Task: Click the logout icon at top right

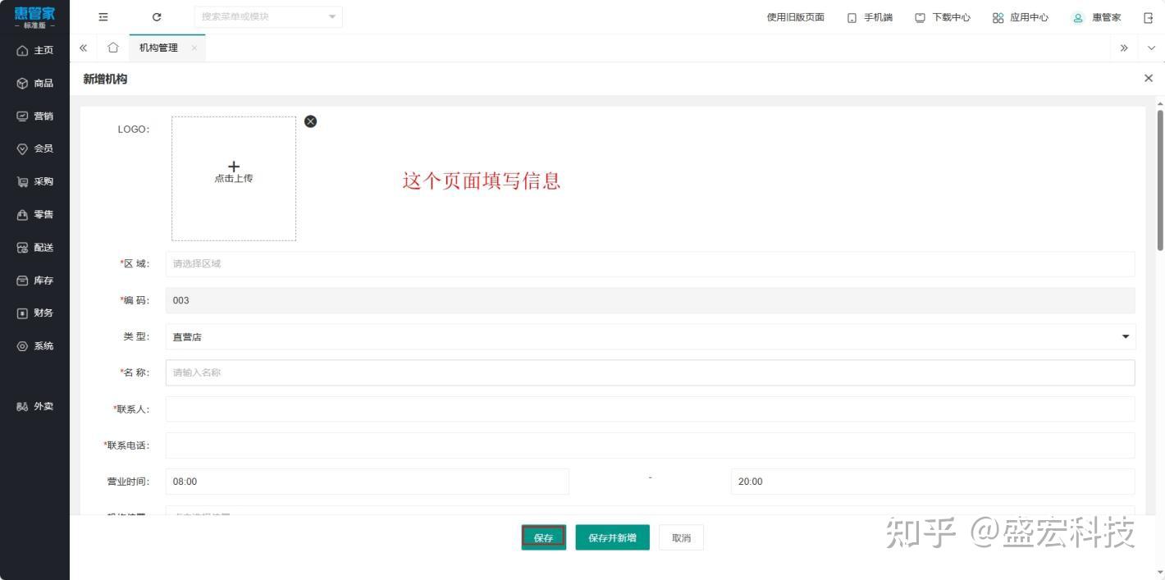Action: coord(1149,17)
